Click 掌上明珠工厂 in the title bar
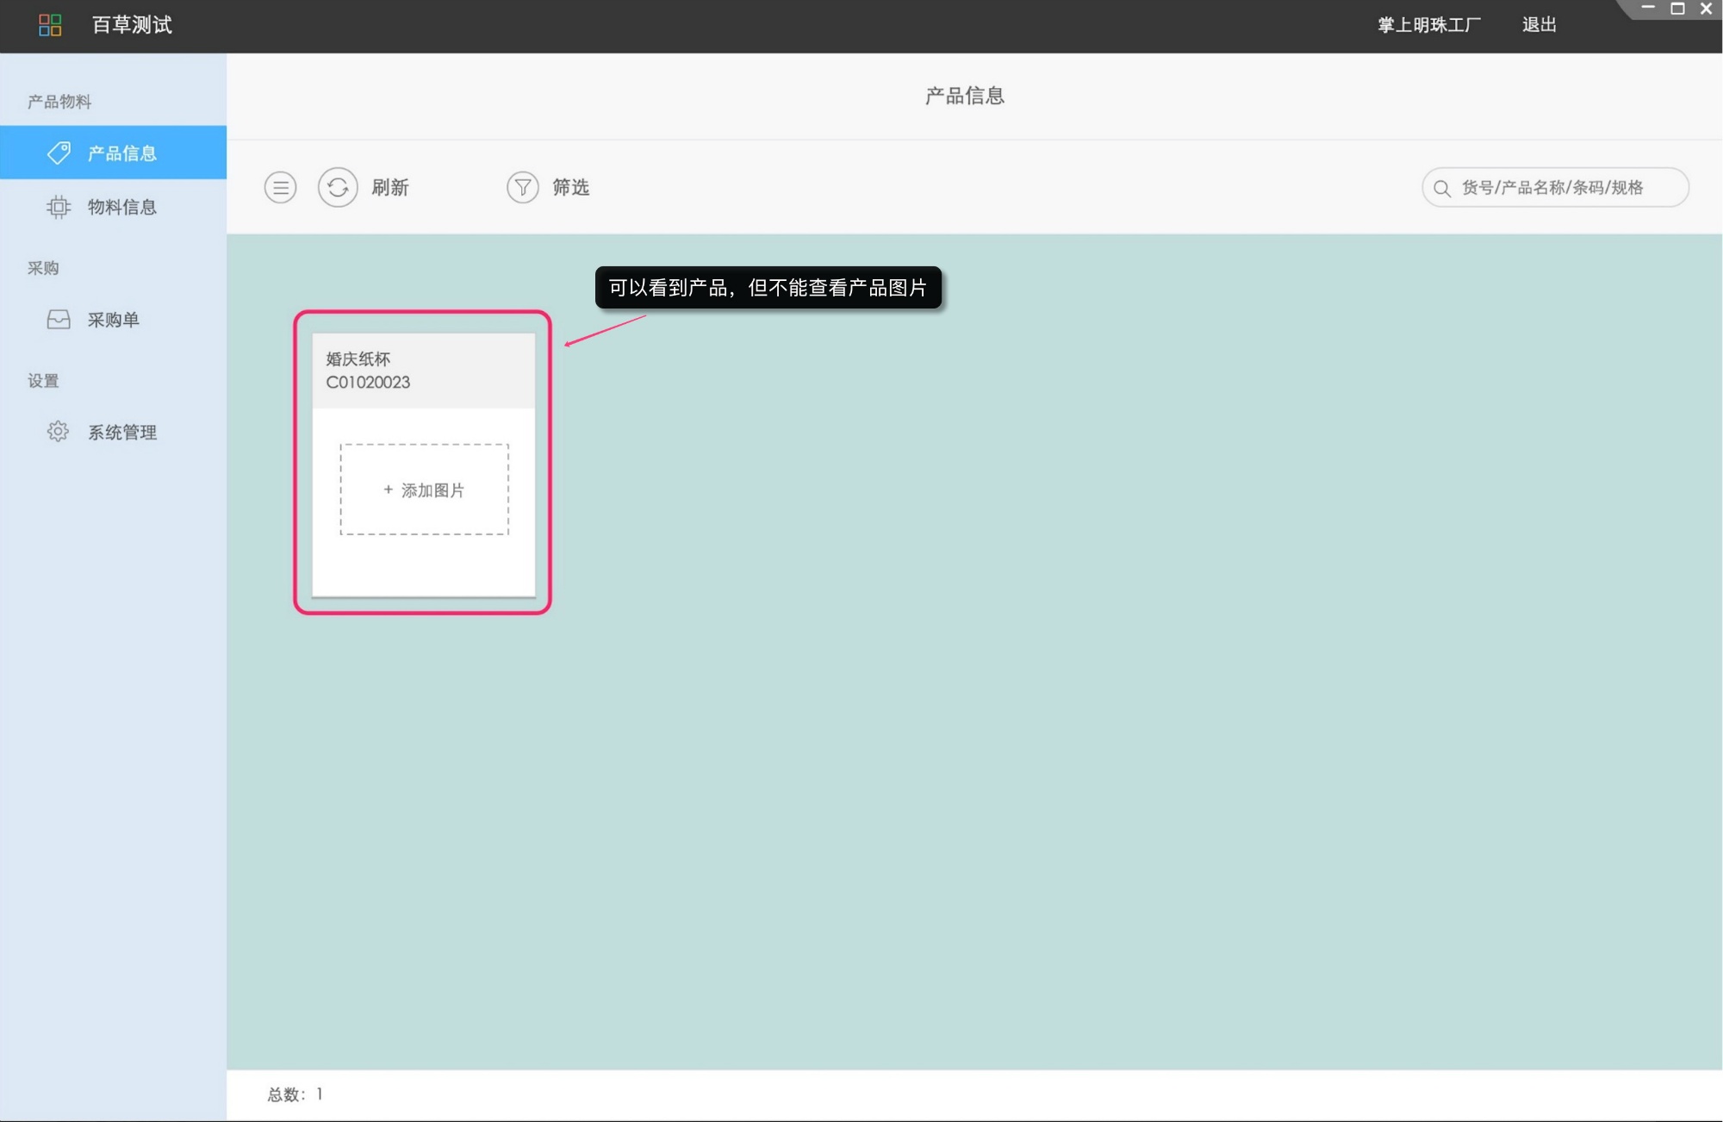Image resolution: width=1723 pixels, height=1122 pixels. [1428, 25]
